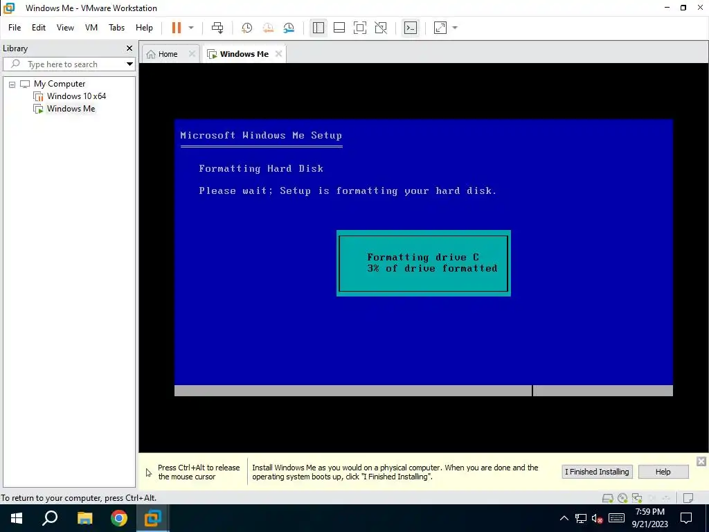This screenshot has width=709, height=532.
Task: Open File Explorer from the taskbar
Action: click(x=84, y=518)
